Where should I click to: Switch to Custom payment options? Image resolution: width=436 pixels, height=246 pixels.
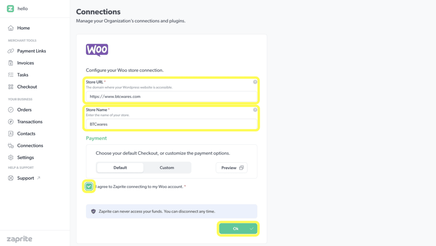tap(167, 168)
